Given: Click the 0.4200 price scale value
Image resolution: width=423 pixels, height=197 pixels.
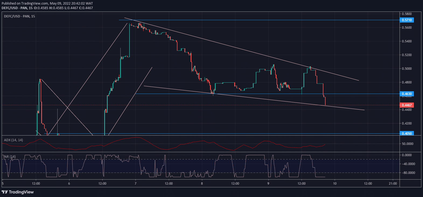Looking at the screenshot, I should click(407, 123).
